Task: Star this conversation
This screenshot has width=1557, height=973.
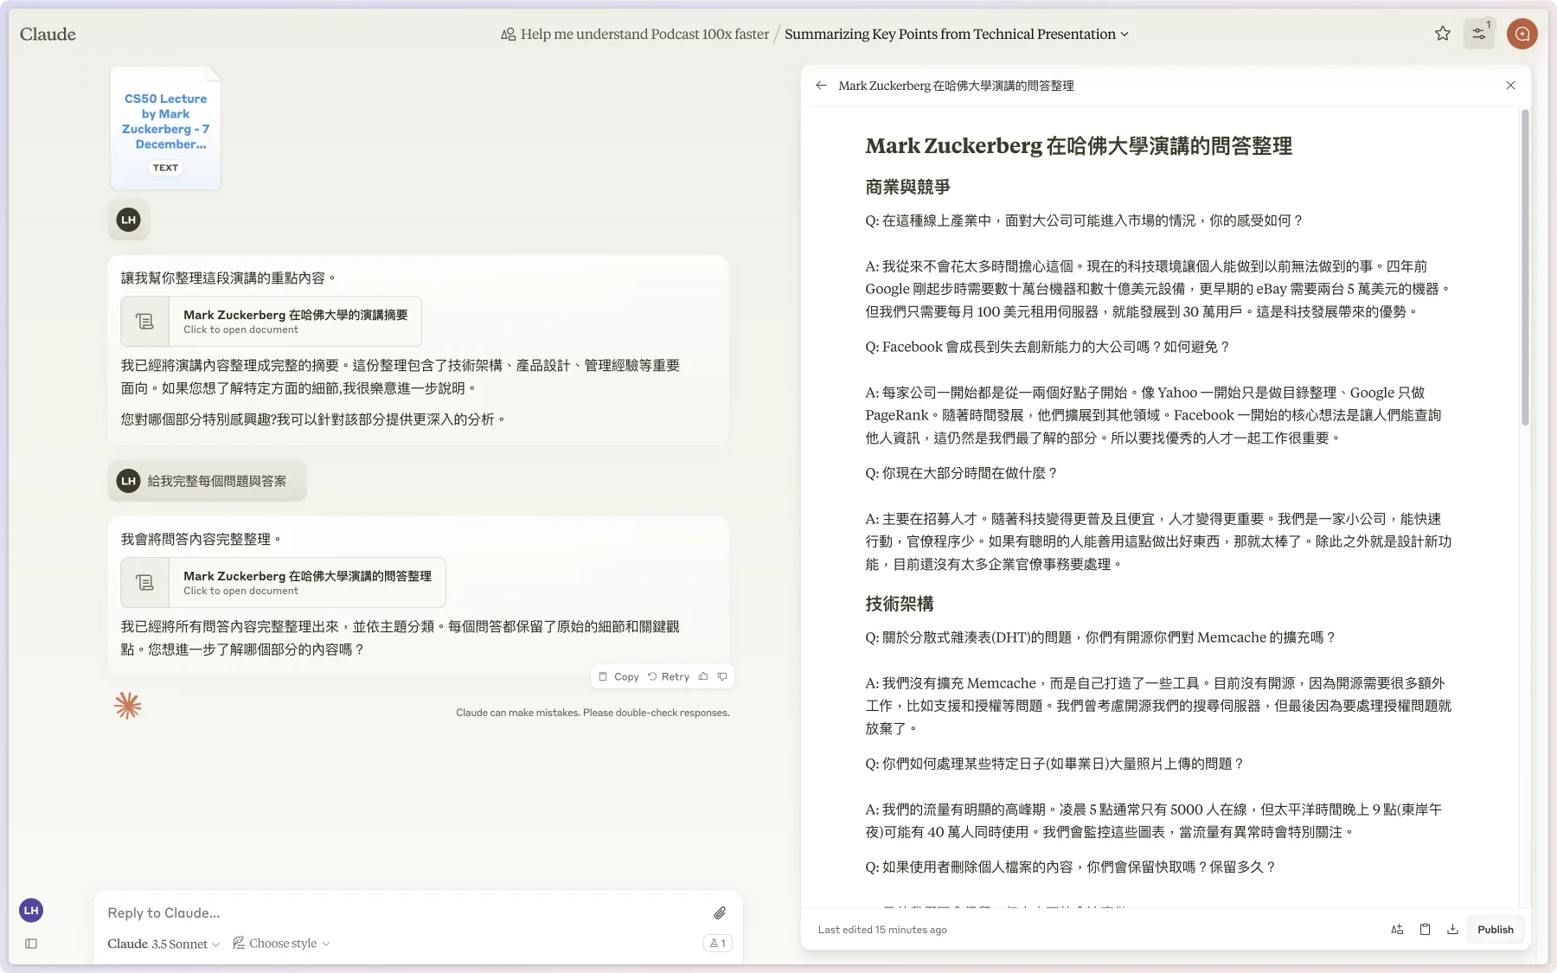Action: [x=1442, y=34]
